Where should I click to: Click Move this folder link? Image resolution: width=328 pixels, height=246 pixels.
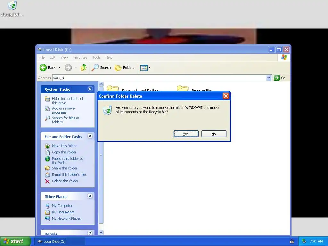point(64,146)
